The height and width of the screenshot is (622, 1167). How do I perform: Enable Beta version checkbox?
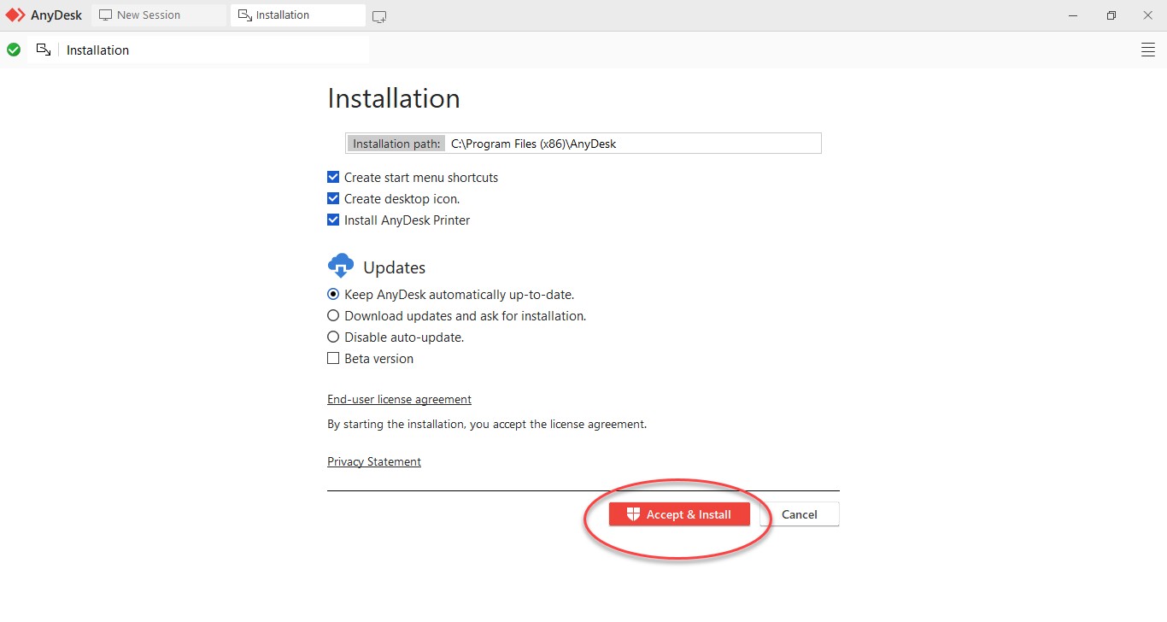[x=333, y=359]
